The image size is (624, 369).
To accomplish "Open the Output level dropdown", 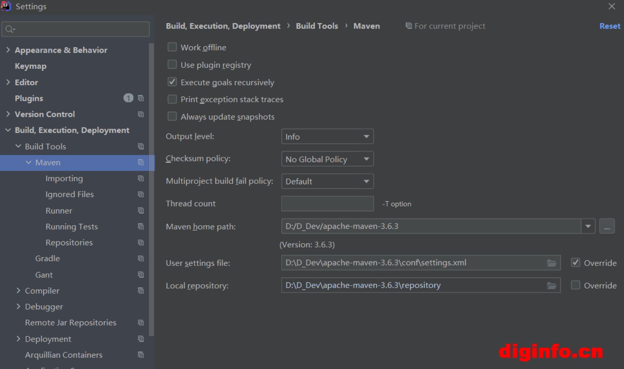I will click(x=327, y=137).
